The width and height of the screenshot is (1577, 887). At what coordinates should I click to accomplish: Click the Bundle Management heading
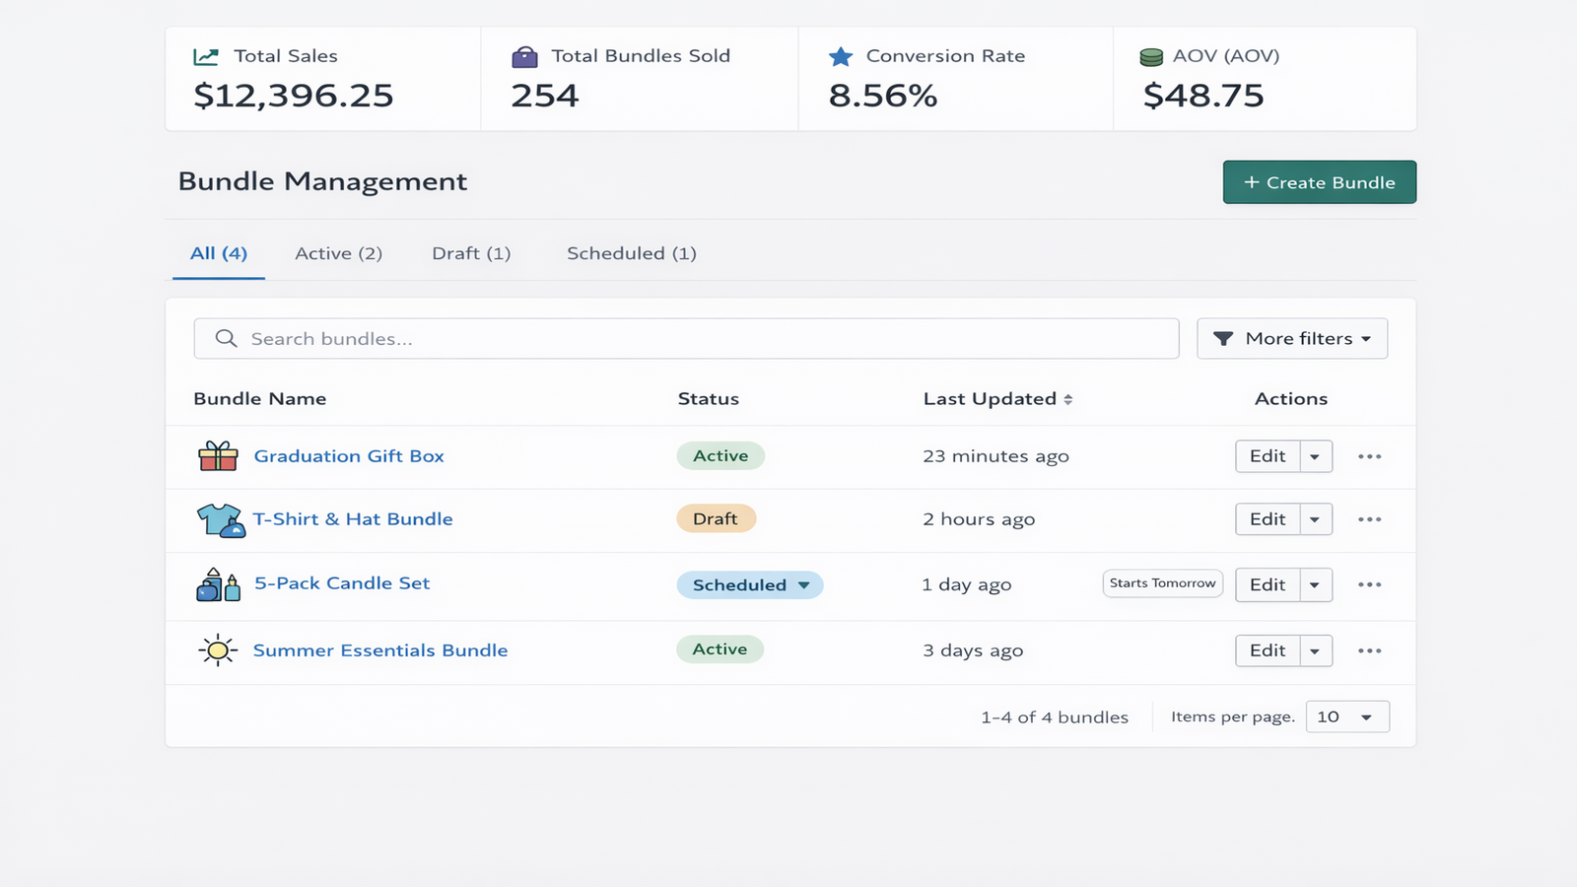[322, 181]
